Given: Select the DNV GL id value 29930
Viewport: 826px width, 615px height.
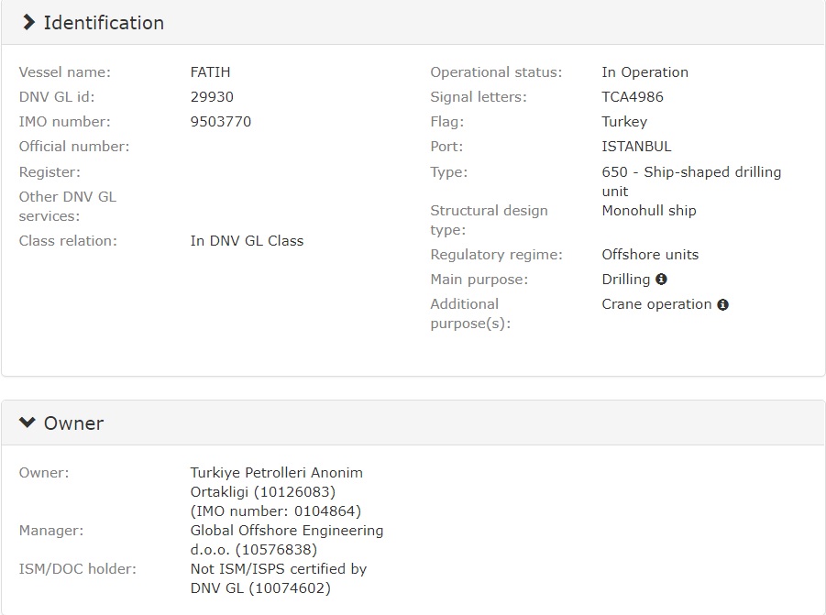Looking at the screenshot, I should (x=212, y=97).
